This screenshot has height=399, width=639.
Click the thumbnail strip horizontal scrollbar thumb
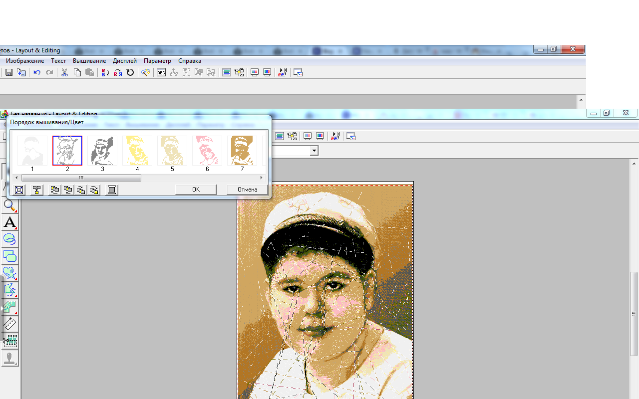point(81,178)
